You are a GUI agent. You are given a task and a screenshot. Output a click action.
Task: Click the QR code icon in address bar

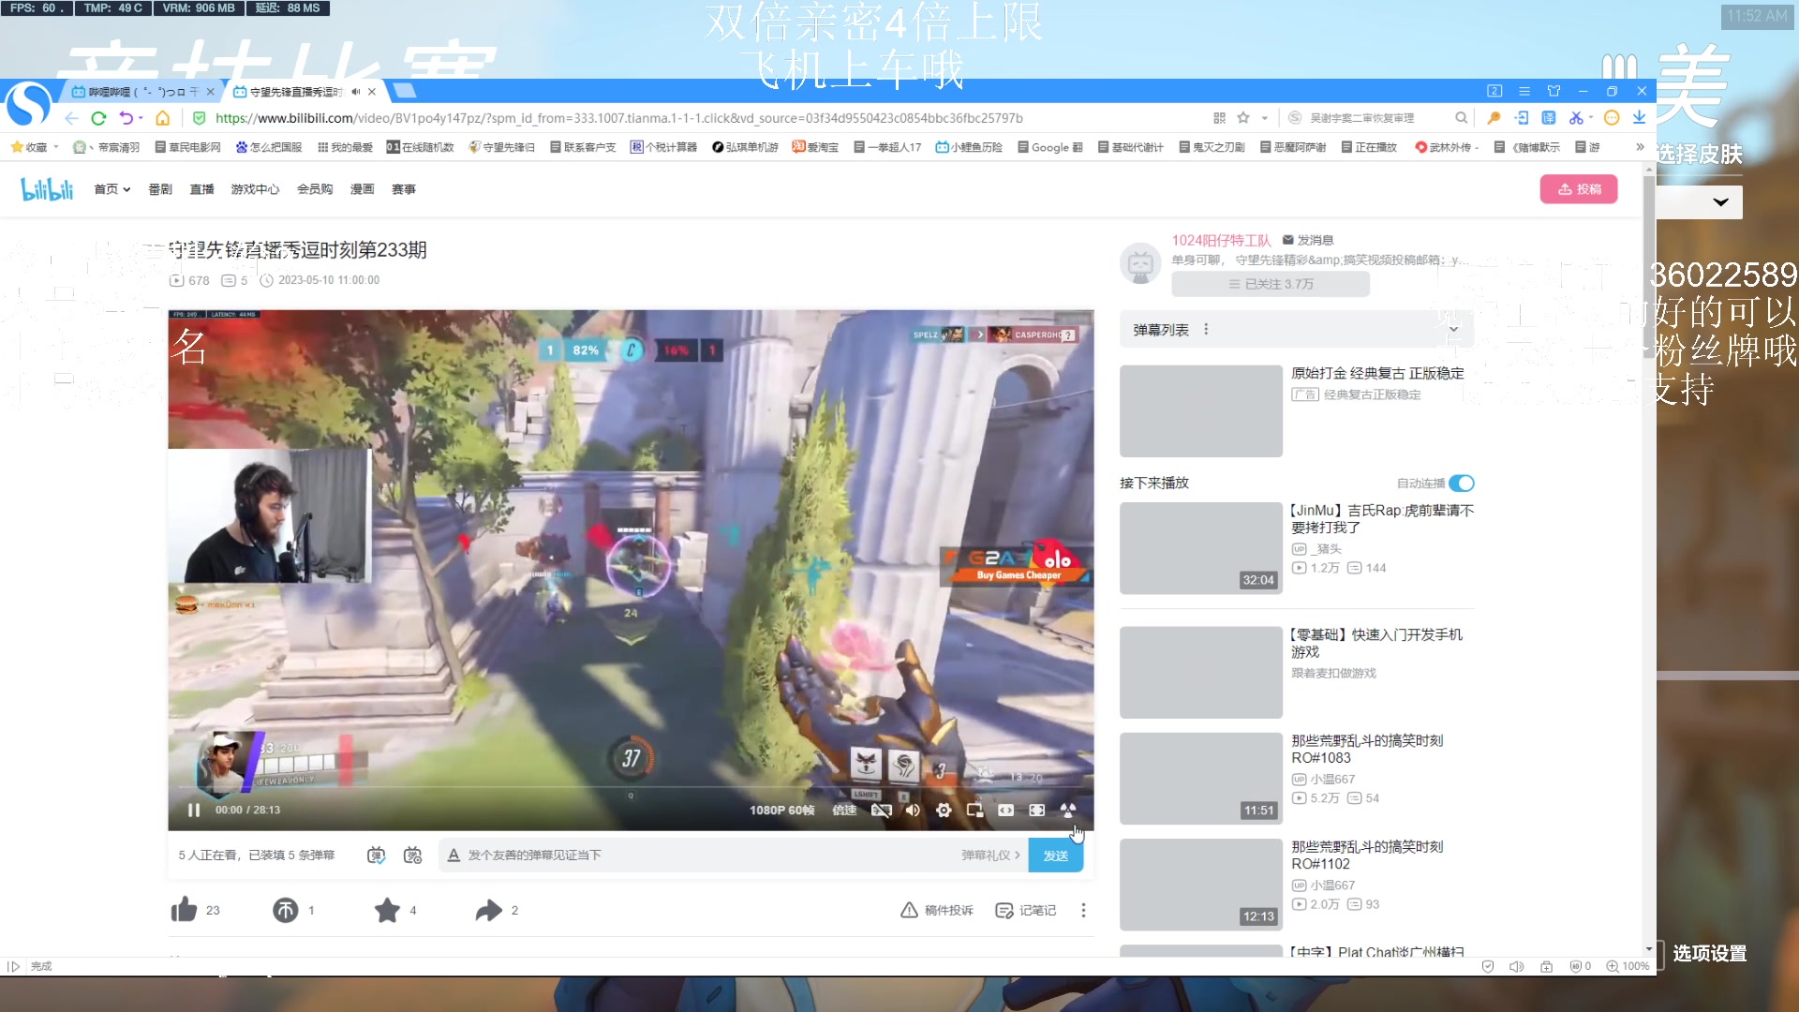[x=1219, y=118]
